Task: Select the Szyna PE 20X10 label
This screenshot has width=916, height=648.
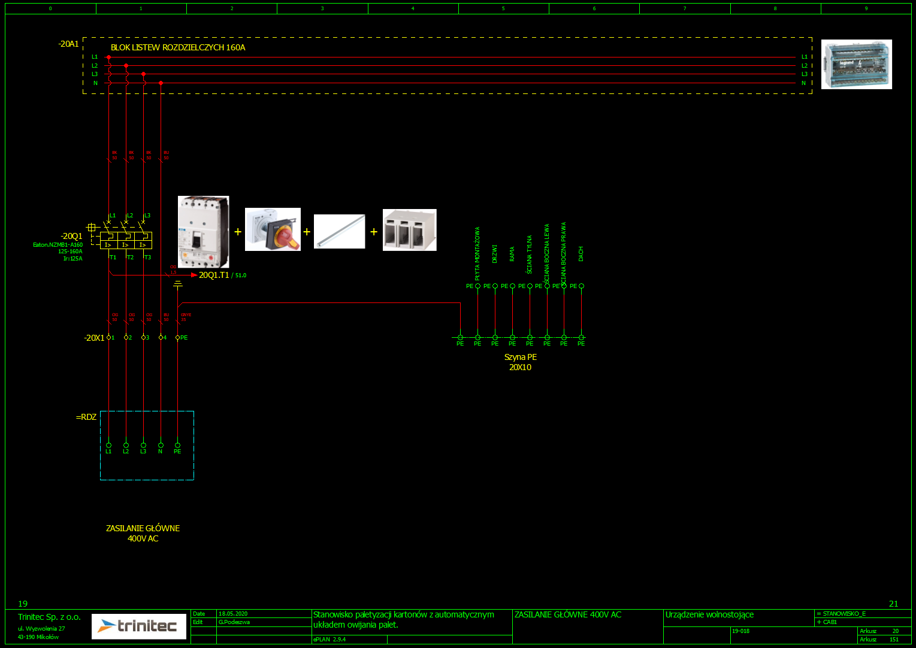Action: point(520,362)
